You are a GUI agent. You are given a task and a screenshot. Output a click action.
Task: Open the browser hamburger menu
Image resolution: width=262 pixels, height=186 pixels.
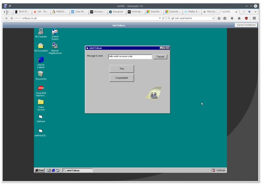point(254,18)
